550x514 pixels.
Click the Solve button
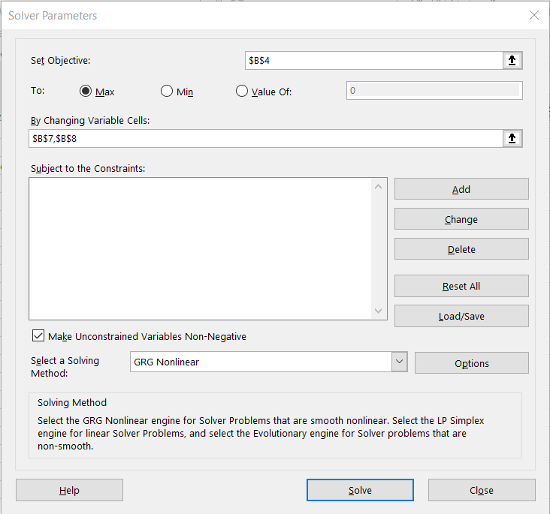[360, 490]
